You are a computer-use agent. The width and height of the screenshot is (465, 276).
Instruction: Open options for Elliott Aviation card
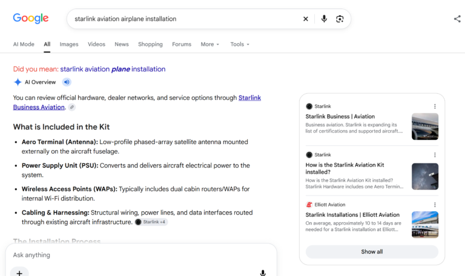435,205
